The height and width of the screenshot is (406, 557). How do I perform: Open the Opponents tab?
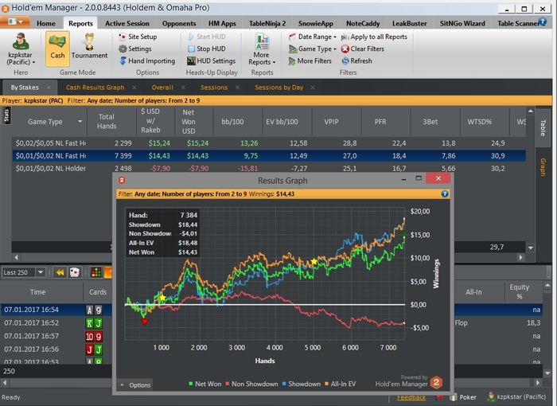click(x=179, y=23)
